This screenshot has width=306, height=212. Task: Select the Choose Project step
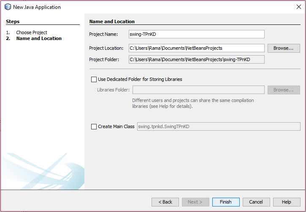pos(32,32)
